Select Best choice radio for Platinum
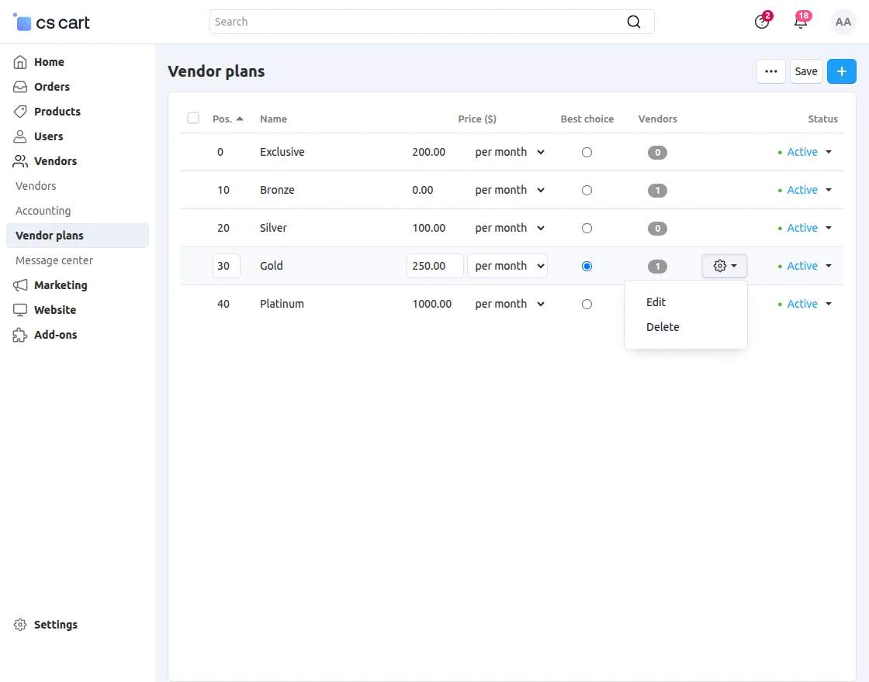Viewport: 869px width, 682px height. [587, 305]
